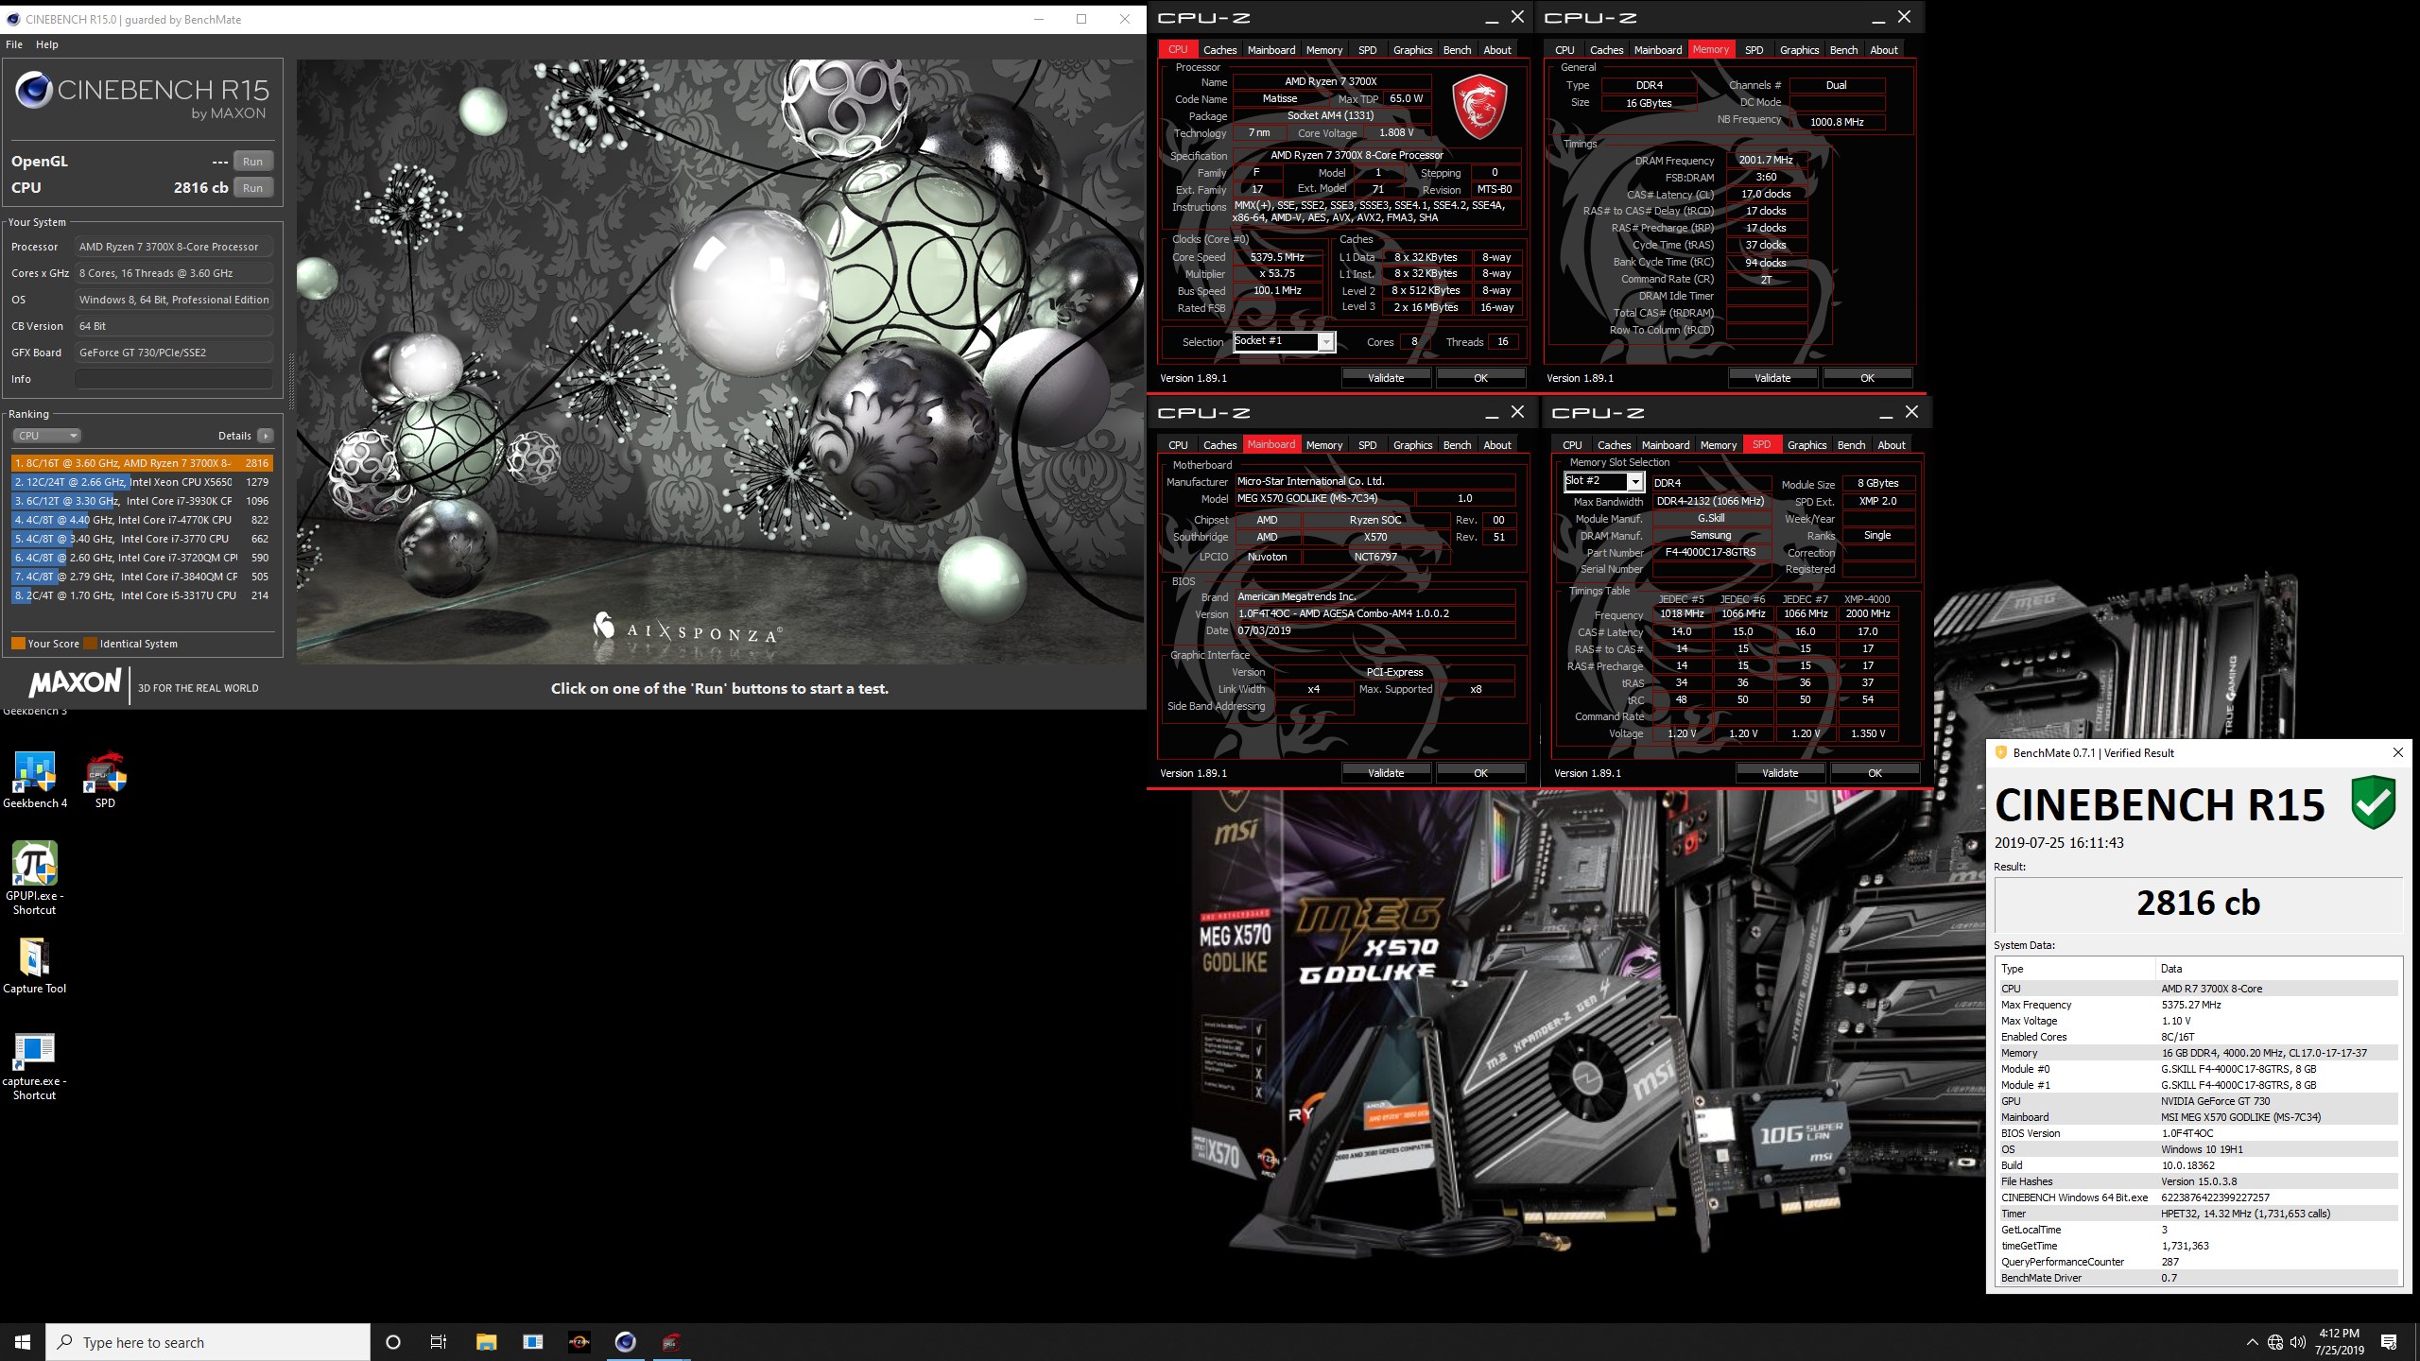This screenshot has width=2420, height=1361.
Task: Click the DRAM Frequency 2001.7 MHz value
Action: 1766,160
